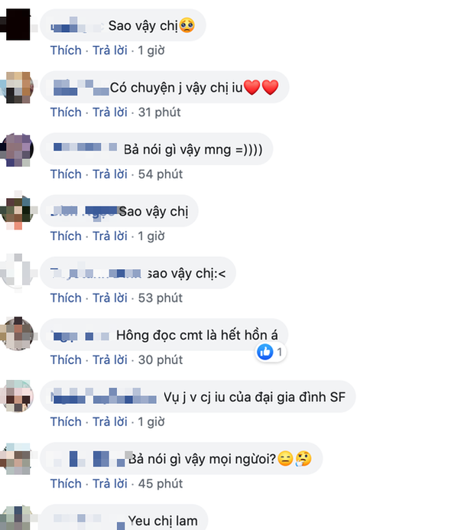Open the purple avatar beside the 'mng =))))' comment
The width and height of the screenshot is (474, 530).
tap(17, 149)
